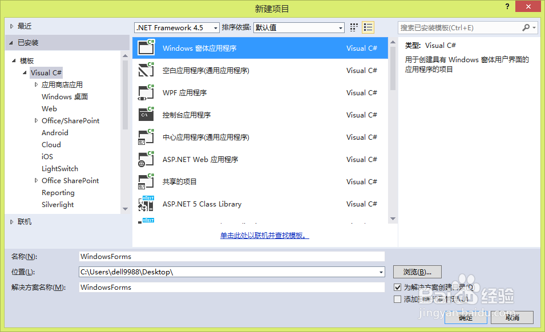This screenshot has width=545, height=332.
Task: Open 单击此处以联机并查找模板 link
Action: tap(264, 236)
